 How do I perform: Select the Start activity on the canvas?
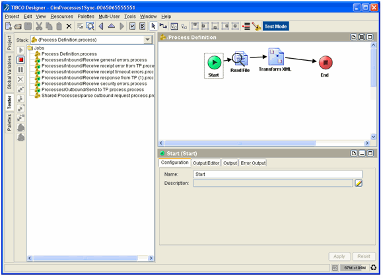214,66
